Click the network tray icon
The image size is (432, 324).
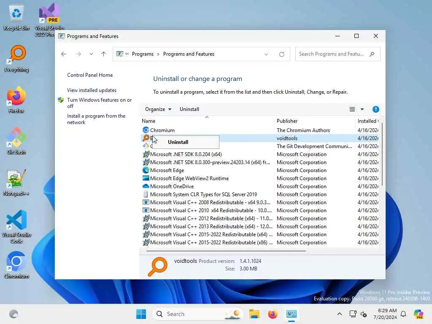(x=353, y=314)
